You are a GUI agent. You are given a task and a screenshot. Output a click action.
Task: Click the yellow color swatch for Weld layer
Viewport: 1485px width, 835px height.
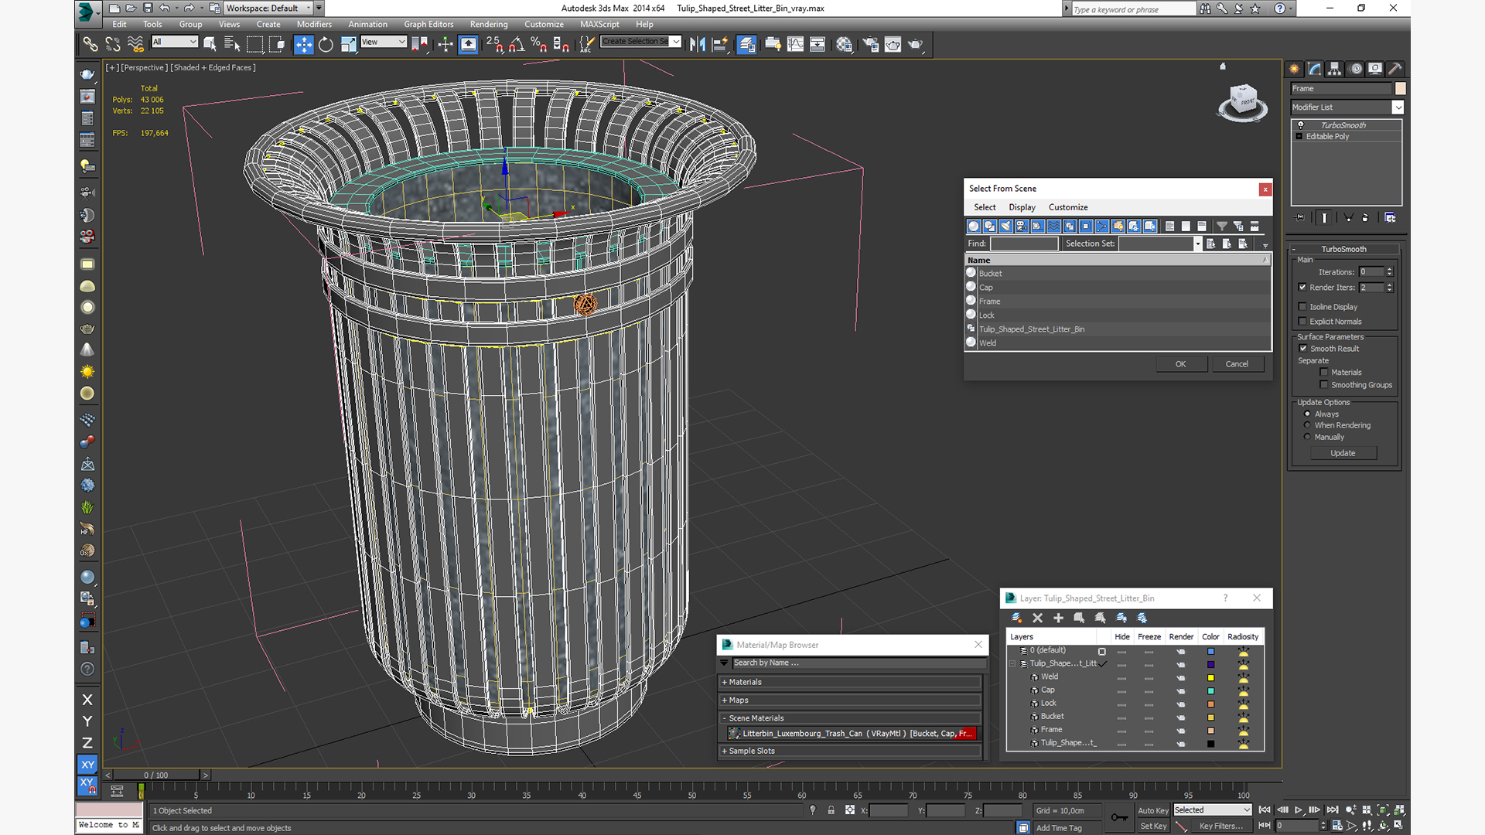(1210, 677)
